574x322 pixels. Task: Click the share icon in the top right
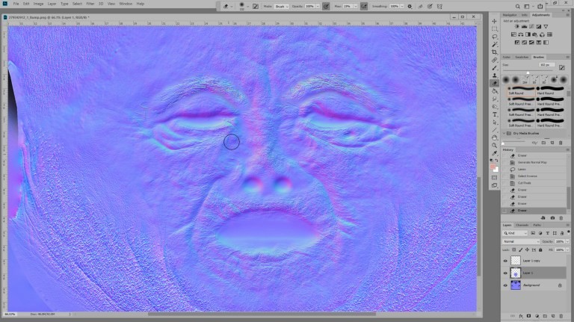540,6
